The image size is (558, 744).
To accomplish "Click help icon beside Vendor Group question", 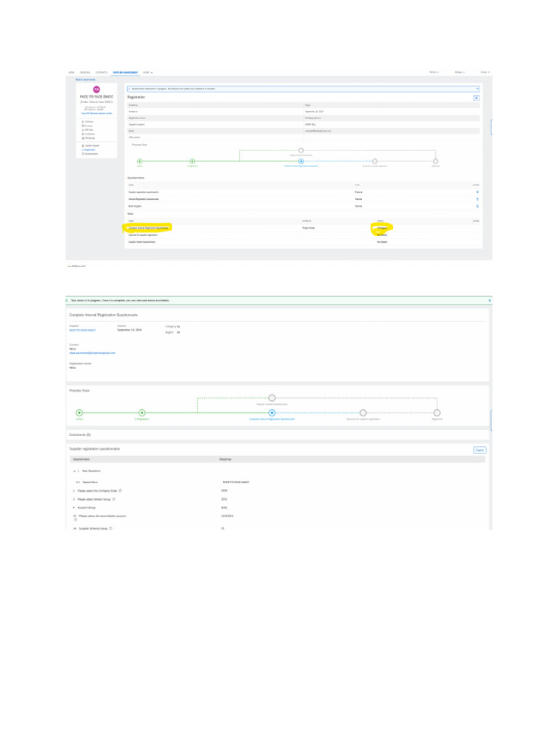I will (x=114, y=499).
